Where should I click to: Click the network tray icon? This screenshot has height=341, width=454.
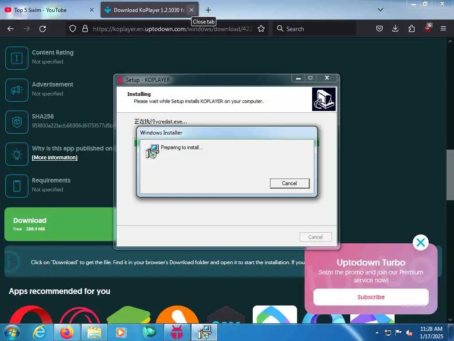pos(387,333)
